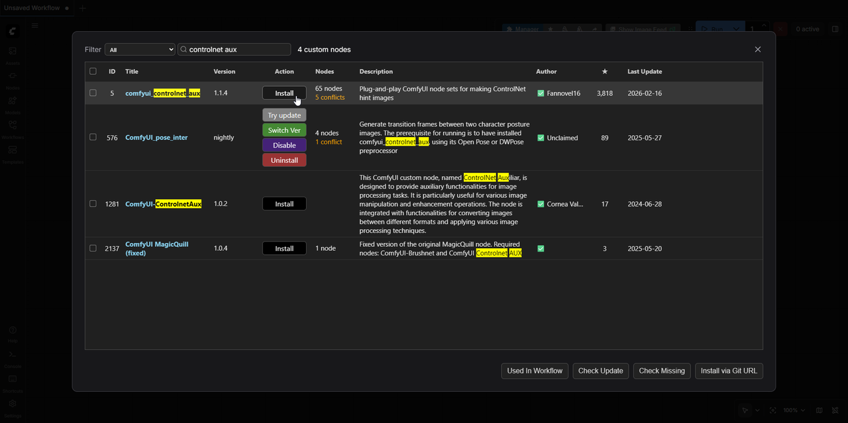This screenshot has width=848, height=423.
Task: Open the 100% zoom dropdown on canvas
Action: click(x=794, y=410)
